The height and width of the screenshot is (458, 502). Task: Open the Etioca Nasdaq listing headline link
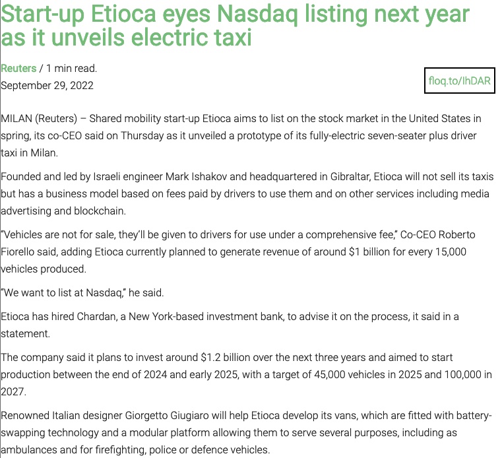pos(235,26)
